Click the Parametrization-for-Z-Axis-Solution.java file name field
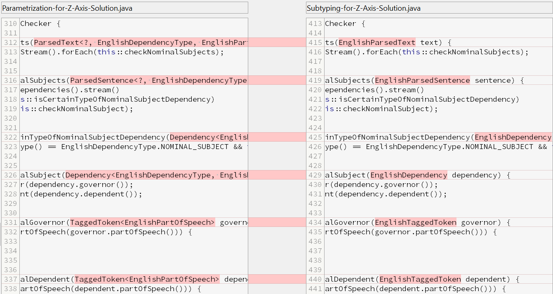The width and height of the screenshot is (553, 294). pos(124,8)
